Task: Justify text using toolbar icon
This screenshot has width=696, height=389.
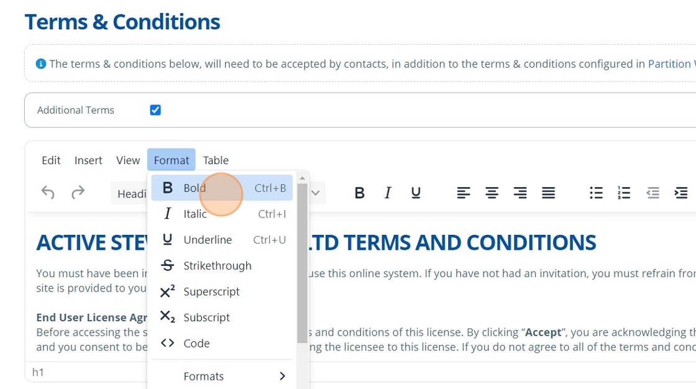Action: 548,193
